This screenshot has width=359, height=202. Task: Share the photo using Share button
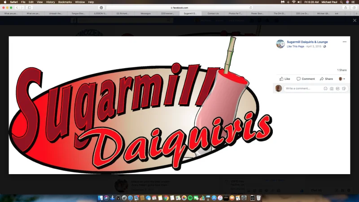(326, 79)
